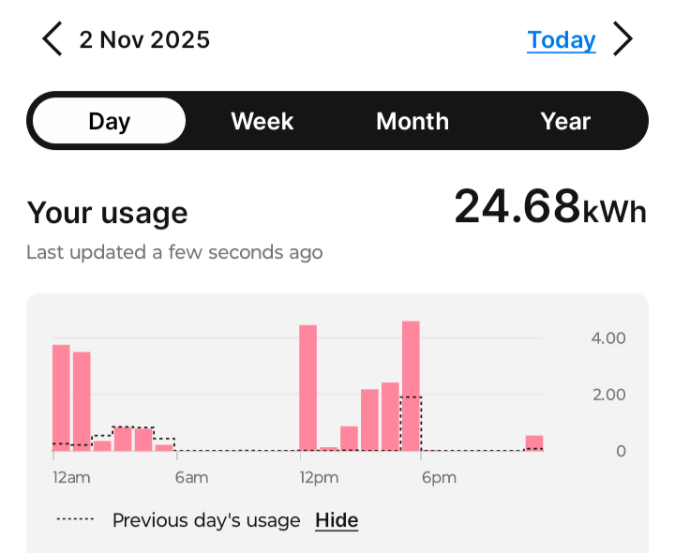Viewport: 675px width, 553px height.
Task: Tap the 12am usage bar
Action: 61,398
